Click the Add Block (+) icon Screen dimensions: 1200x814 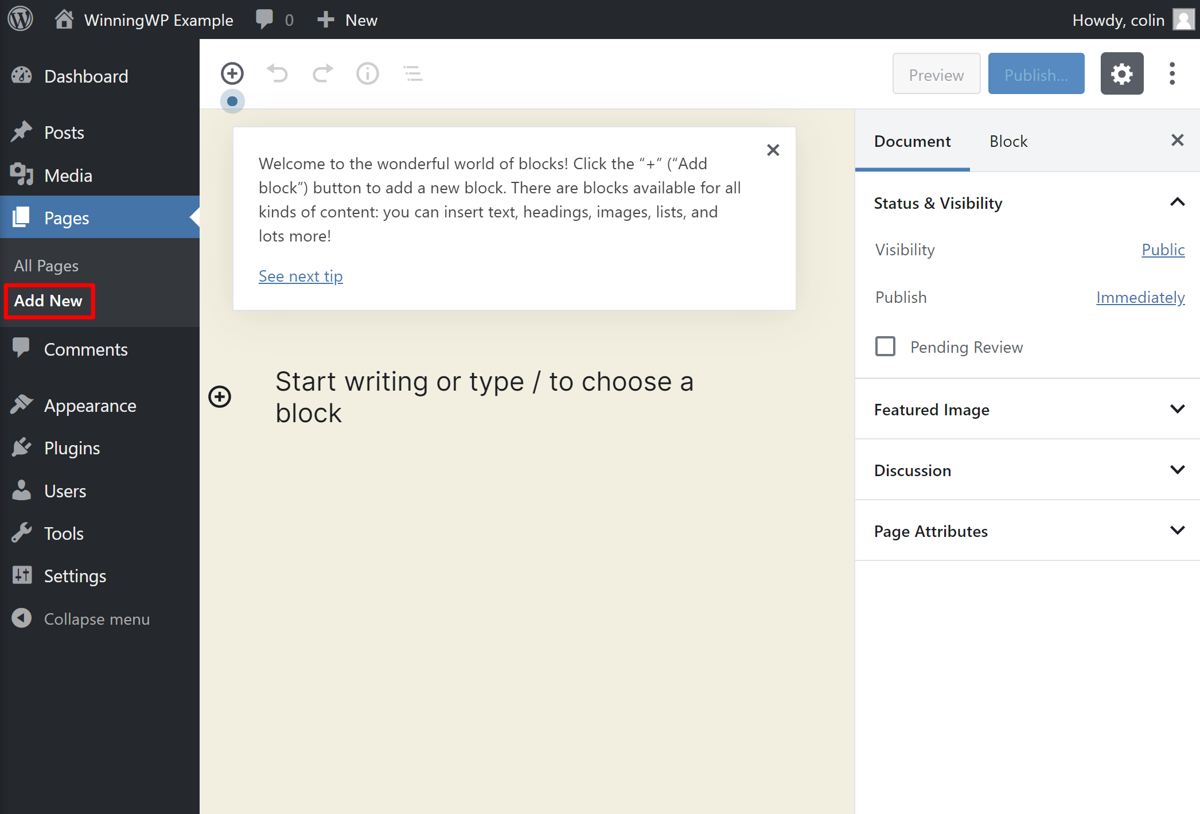(x=232, y=73)
